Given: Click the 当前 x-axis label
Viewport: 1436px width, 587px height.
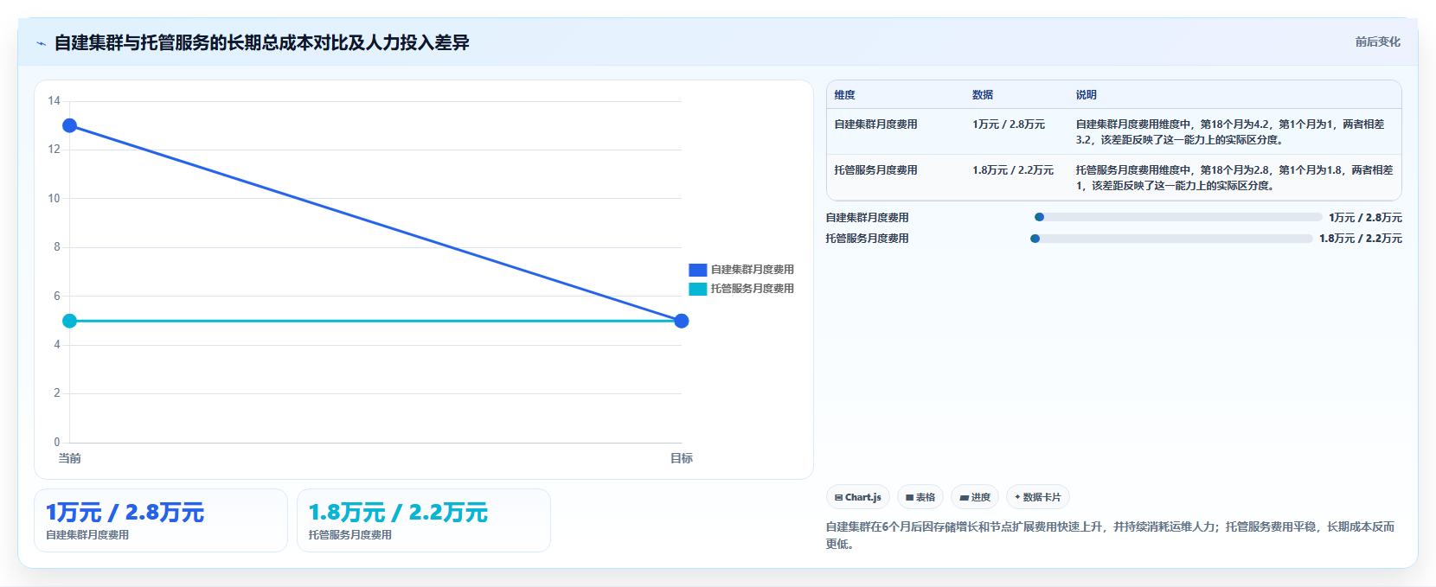Looking at the screenshot, I should 70,458.
